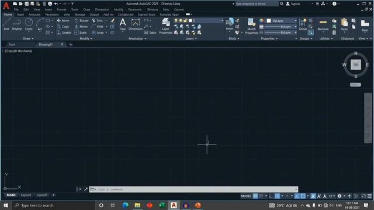Expand the Modify panel
This screenshot has width=374, height=210.
click(86, 38)
